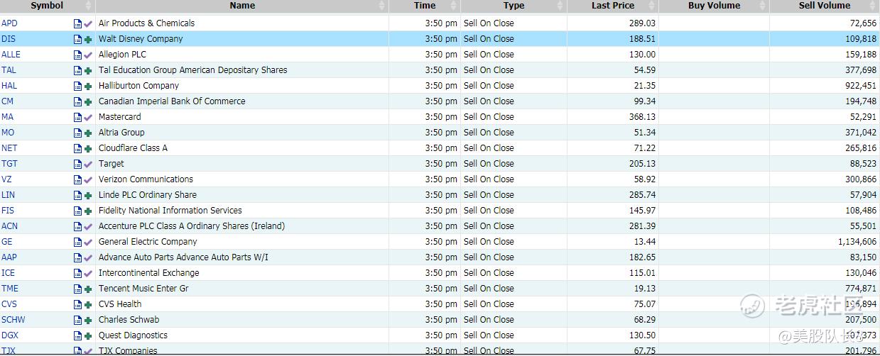Follow the NET ticker link
The height and width of the screenshot is (356, 880).
click(x=9, y=148)
